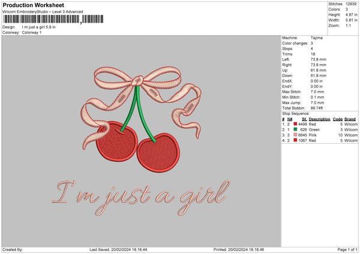The height and width of the screenshot is (254, 360).
Task: Click the 'Printed: 20/02/2024 18.18.46' footer text
Action: 239,249
